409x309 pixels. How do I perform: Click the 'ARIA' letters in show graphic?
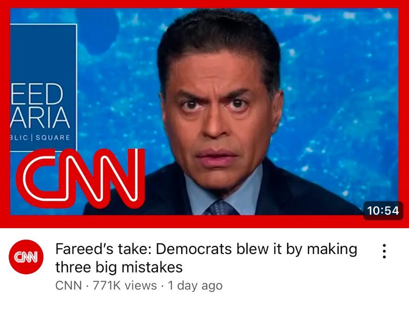tap(40, 117)
